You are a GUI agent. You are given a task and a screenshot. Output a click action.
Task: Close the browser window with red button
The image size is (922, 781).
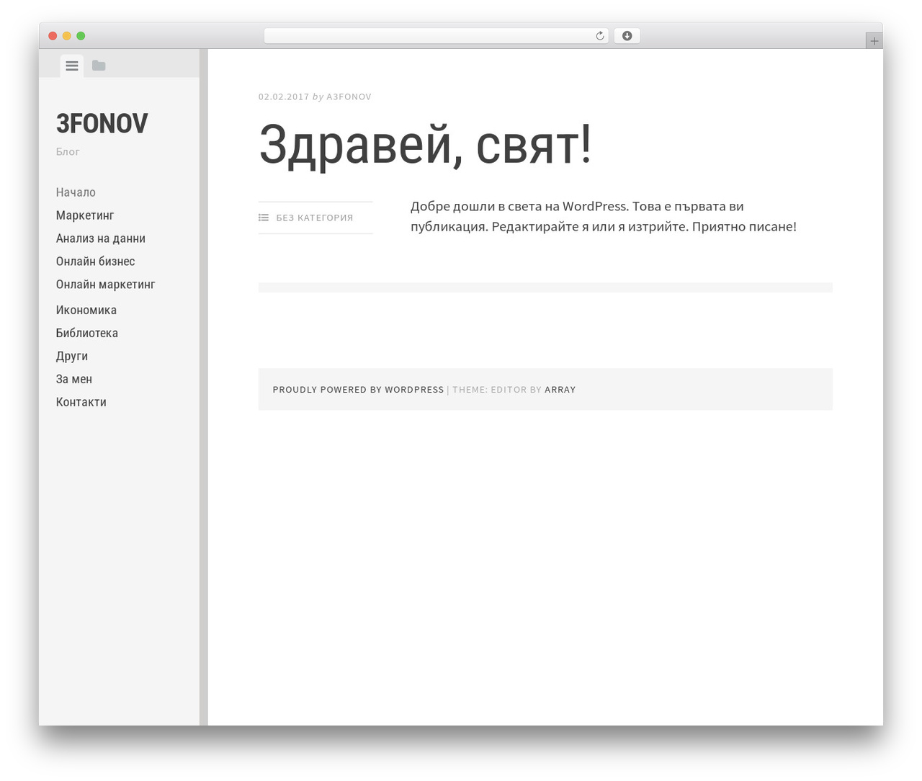coord(53,36)
